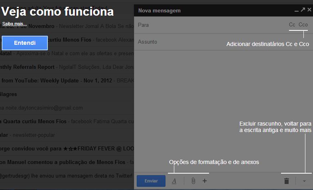Add Cc recipients
313x190 pixels.
[x=292, y=25]
